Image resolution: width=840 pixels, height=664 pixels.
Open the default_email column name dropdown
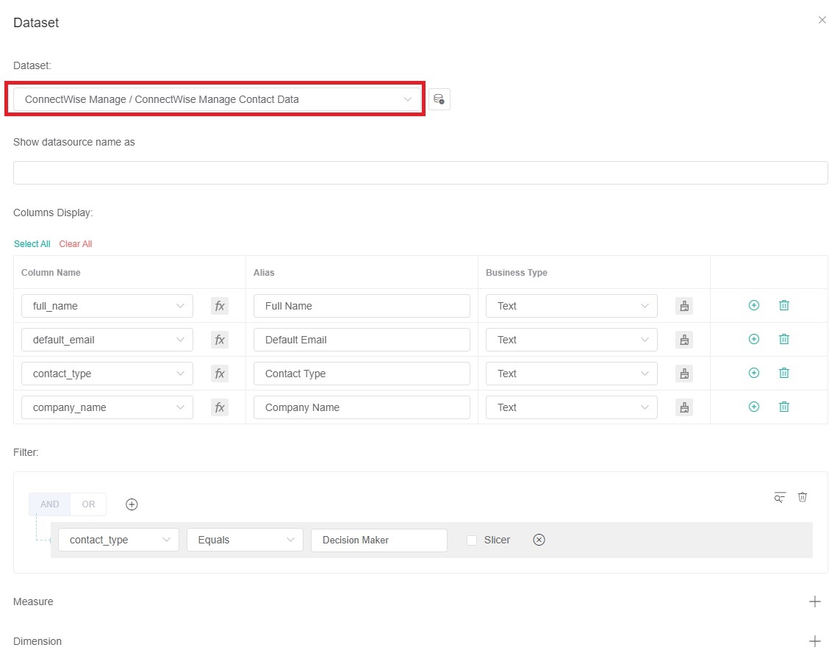click(x=107, y=340)
